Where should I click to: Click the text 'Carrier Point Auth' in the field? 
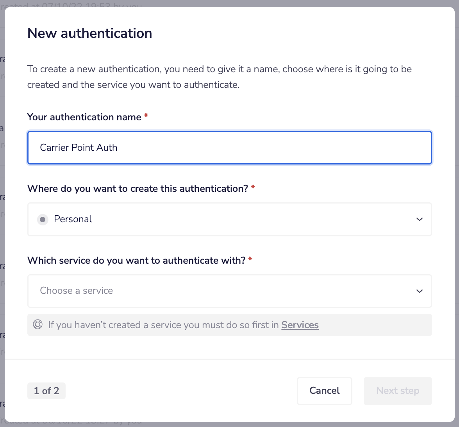(79, 148)
